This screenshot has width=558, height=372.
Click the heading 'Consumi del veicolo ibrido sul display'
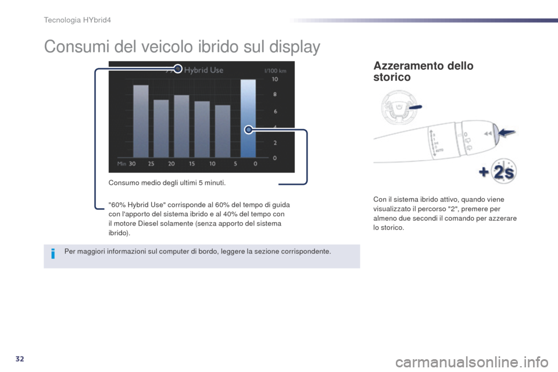coord(182,47)
